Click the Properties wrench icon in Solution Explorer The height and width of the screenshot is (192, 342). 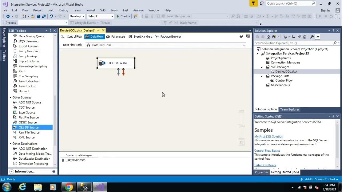pyautogui.click(x=312, y=37)
